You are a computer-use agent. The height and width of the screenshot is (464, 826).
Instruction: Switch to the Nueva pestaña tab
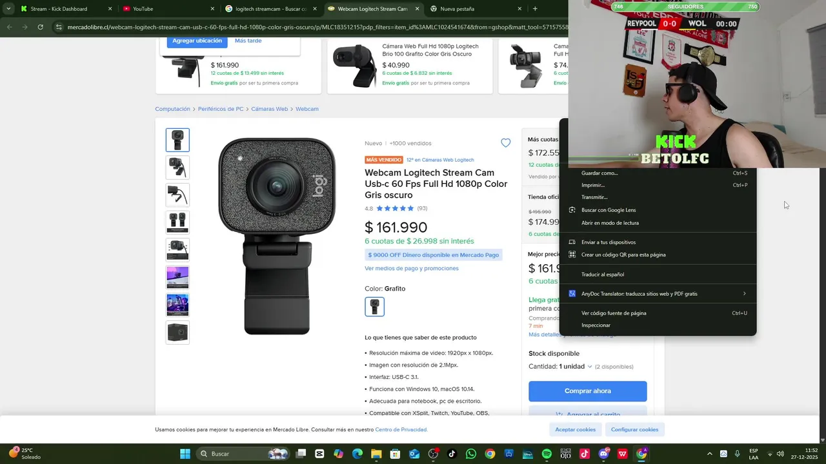(475, 9)
